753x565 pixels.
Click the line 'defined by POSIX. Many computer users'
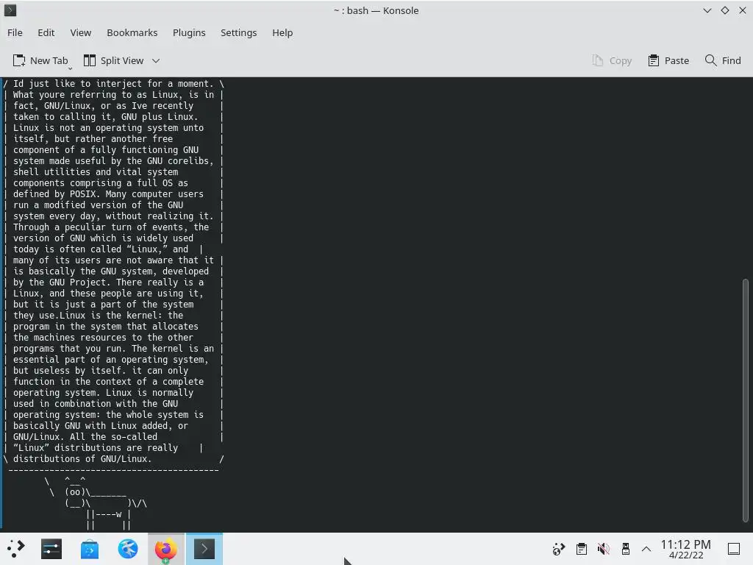coord(108,194)
